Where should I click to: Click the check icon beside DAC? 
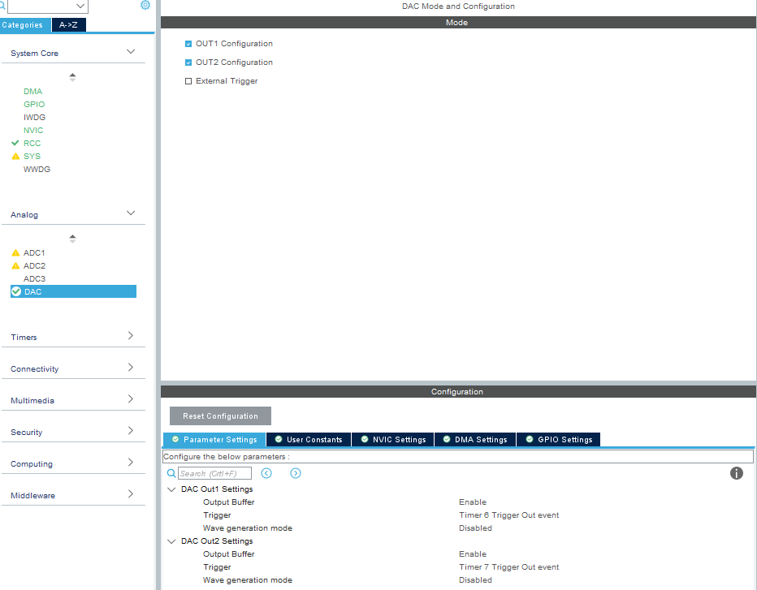pos(16,291)
